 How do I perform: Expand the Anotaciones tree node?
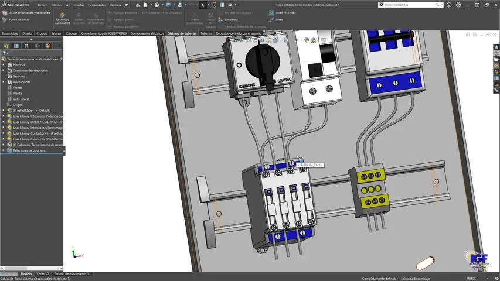(3, 82)
